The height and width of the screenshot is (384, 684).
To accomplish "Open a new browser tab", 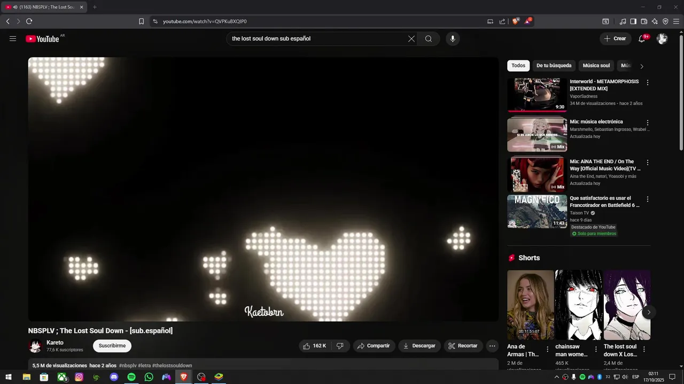I will coord(95,7).
